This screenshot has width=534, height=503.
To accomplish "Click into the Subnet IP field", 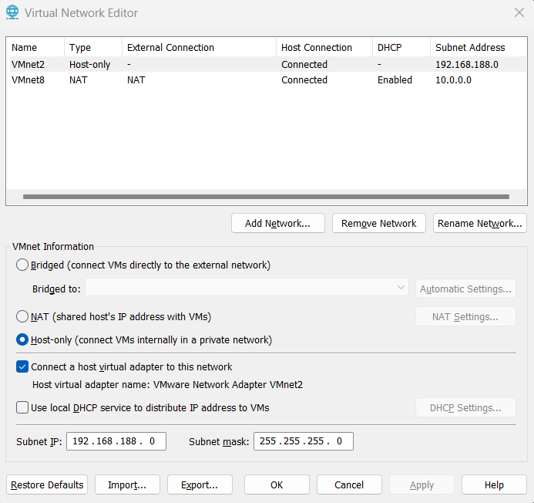I will click(x=116, y=442).
